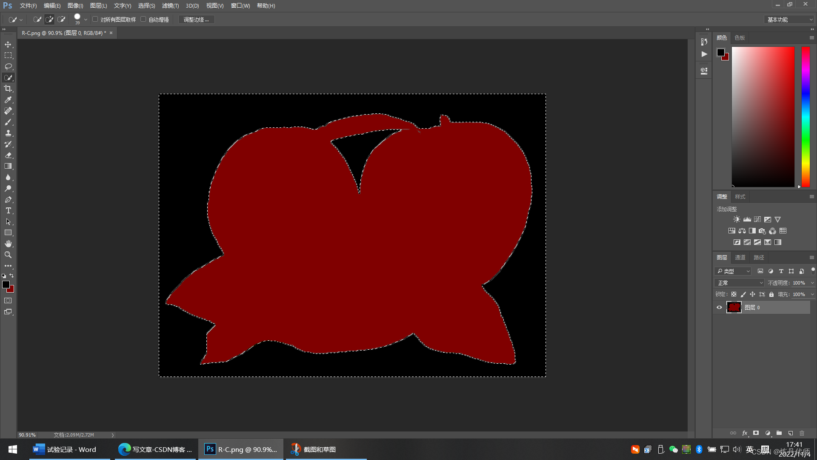This screenshot has height=460, width=817.
Task: Switch to the 样式 tab
Action: 740,197
